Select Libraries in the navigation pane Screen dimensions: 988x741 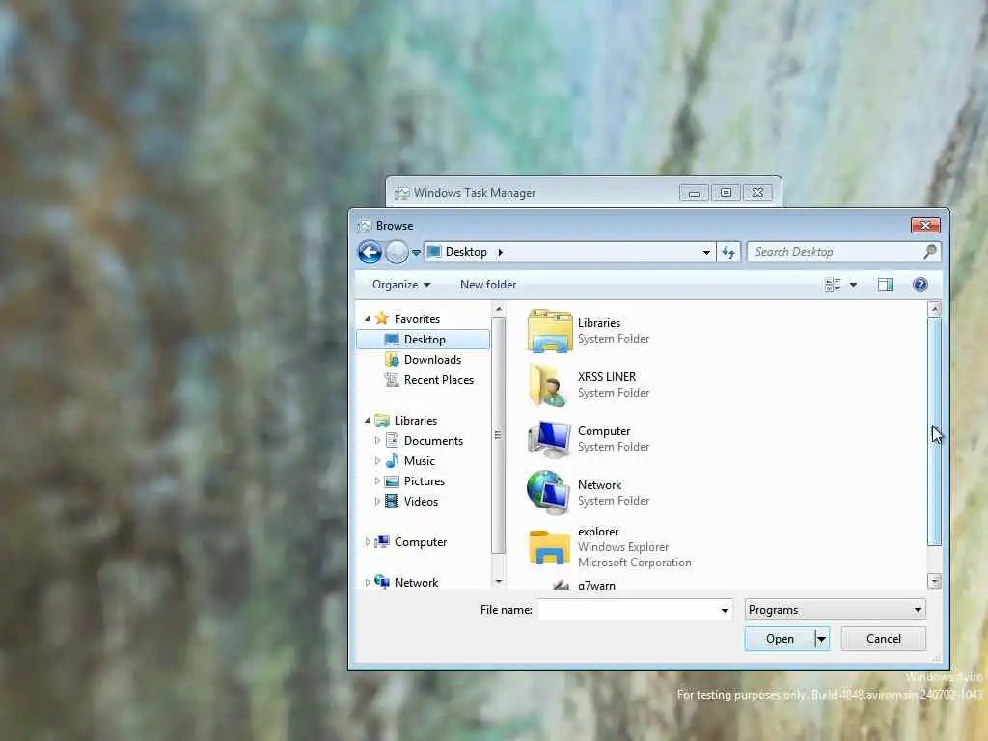pos(415,421)
